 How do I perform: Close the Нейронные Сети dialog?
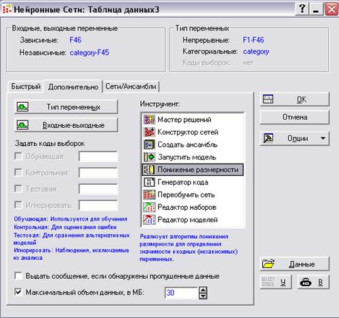pyautogui.click(x=332, y=9)
